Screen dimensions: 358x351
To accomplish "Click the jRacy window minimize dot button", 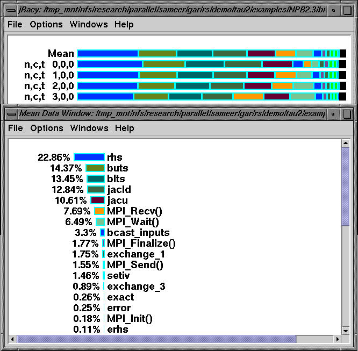I will coord(334,10).
